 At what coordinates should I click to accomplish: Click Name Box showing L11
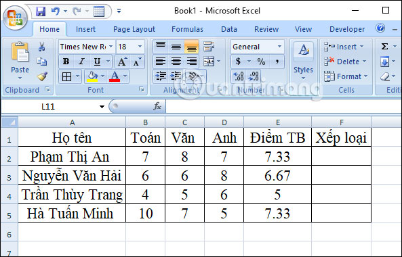(49, 106)
